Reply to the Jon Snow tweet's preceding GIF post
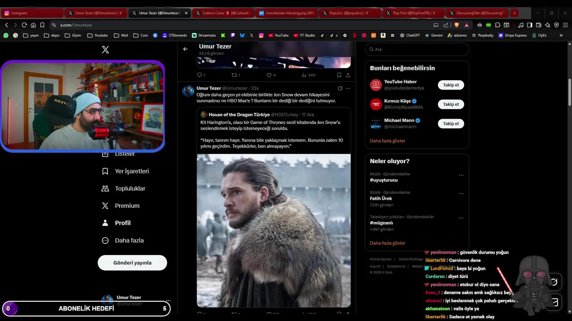 click(x=201, y=75)
